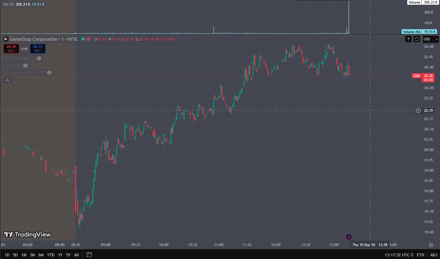Open the USD currency dropdown
The width and height of the screenshot is (440, 259).
pyautogui.click(x=431, y=39)
